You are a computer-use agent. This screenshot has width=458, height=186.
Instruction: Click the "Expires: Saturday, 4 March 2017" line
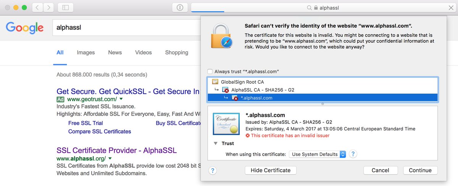pyautogui.click(x=330, y=129)
